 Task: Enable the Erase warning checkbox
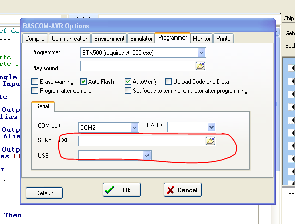click(x=34, y=82)
